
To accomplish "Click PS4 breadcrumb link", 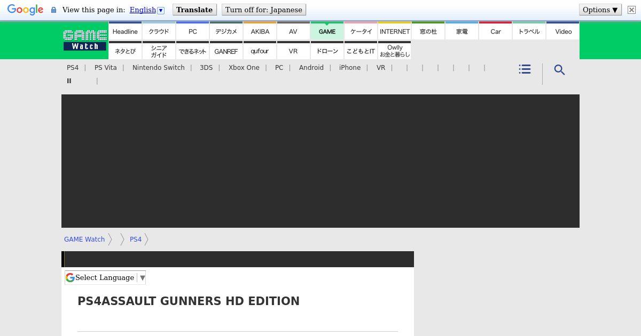I will coord(136,239).
